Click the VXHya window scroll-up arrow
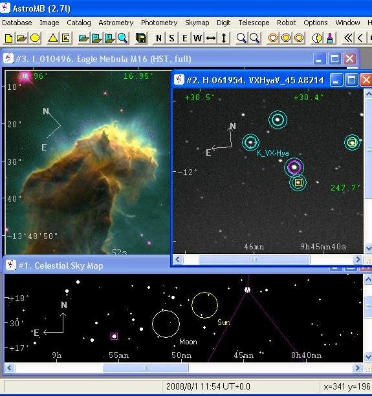The height and width of the screenshot is (396, 372). [x=368, y=94]
